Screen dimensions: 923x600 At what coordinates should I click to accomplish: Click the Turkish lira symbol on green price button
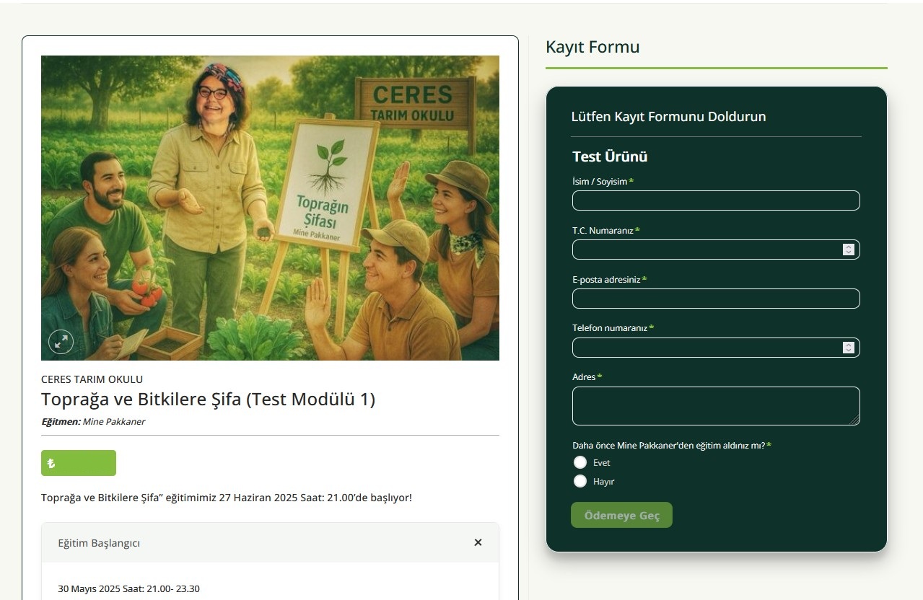point(51,464)
